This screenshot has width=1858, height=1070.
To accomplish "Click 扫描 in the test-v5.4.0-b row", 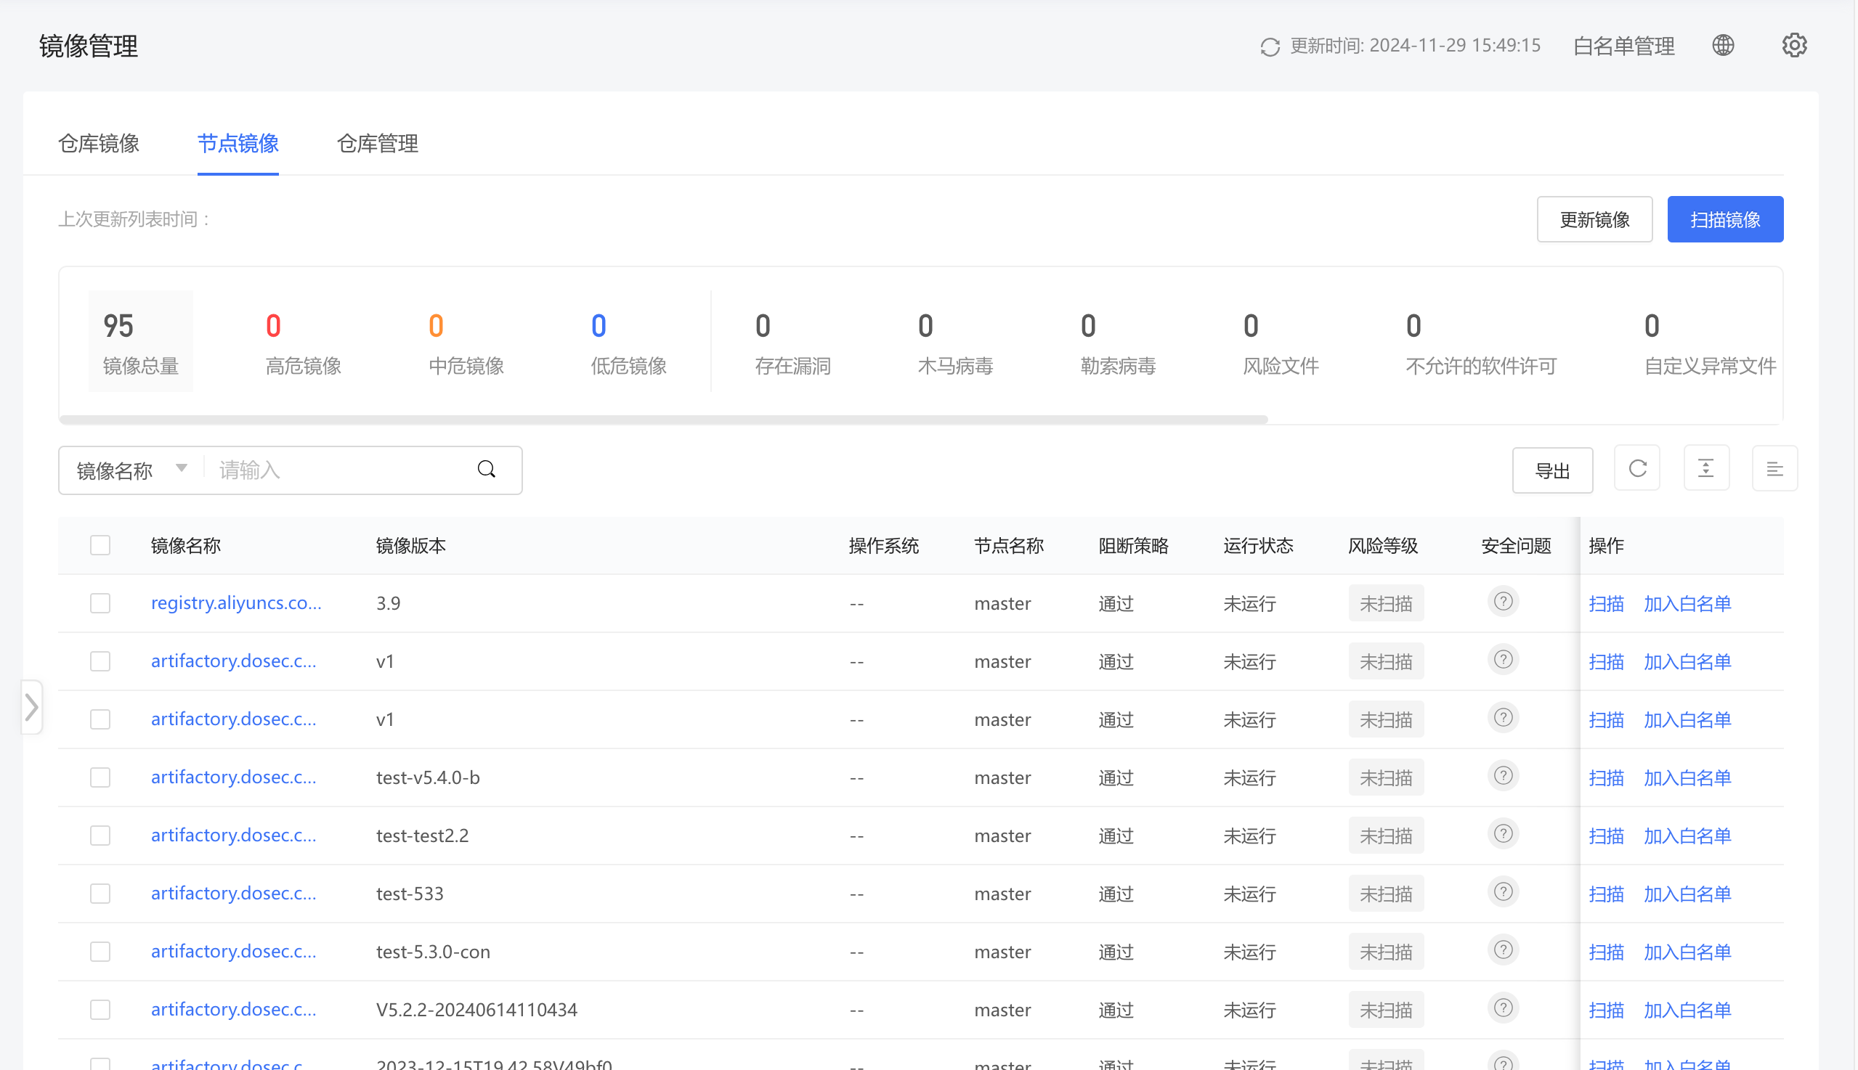I will (1606, 778).
